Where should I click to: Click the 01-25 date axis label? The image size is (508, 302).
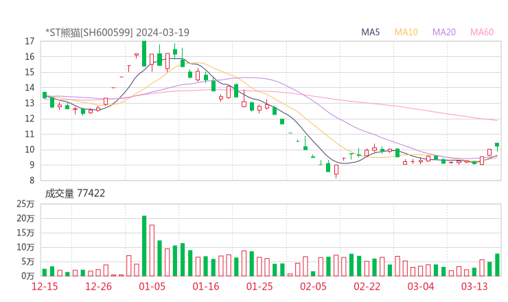pyautogui.click(x=259, y=286)
